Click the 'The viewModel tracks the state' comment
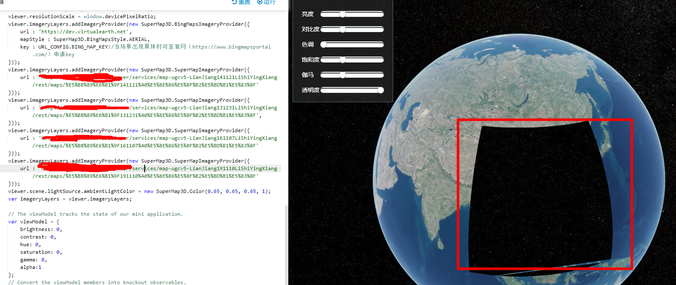676x285 pixels. (x=96, y=214)
